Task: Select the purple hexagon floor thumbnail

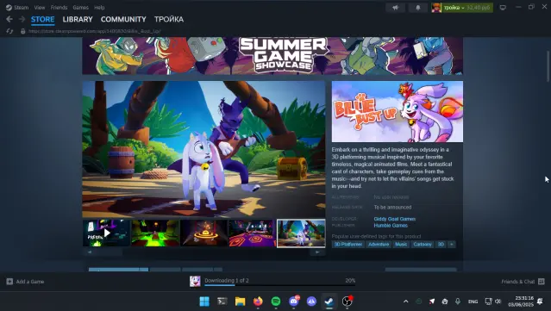Action: [x=253, y=233]
